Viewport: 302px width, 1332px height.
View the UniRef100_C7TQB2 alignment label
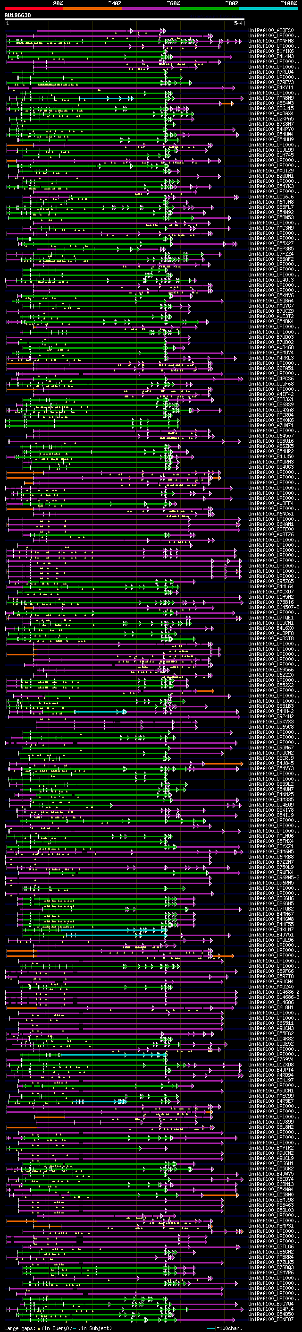[271, 909]
